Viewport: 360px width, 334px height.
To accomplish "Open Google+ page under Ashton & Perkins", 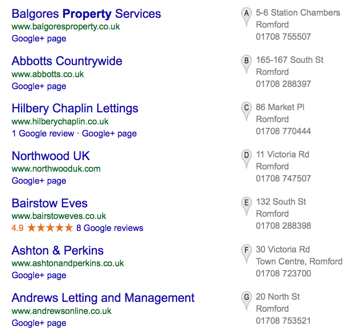I will [39, 276].
